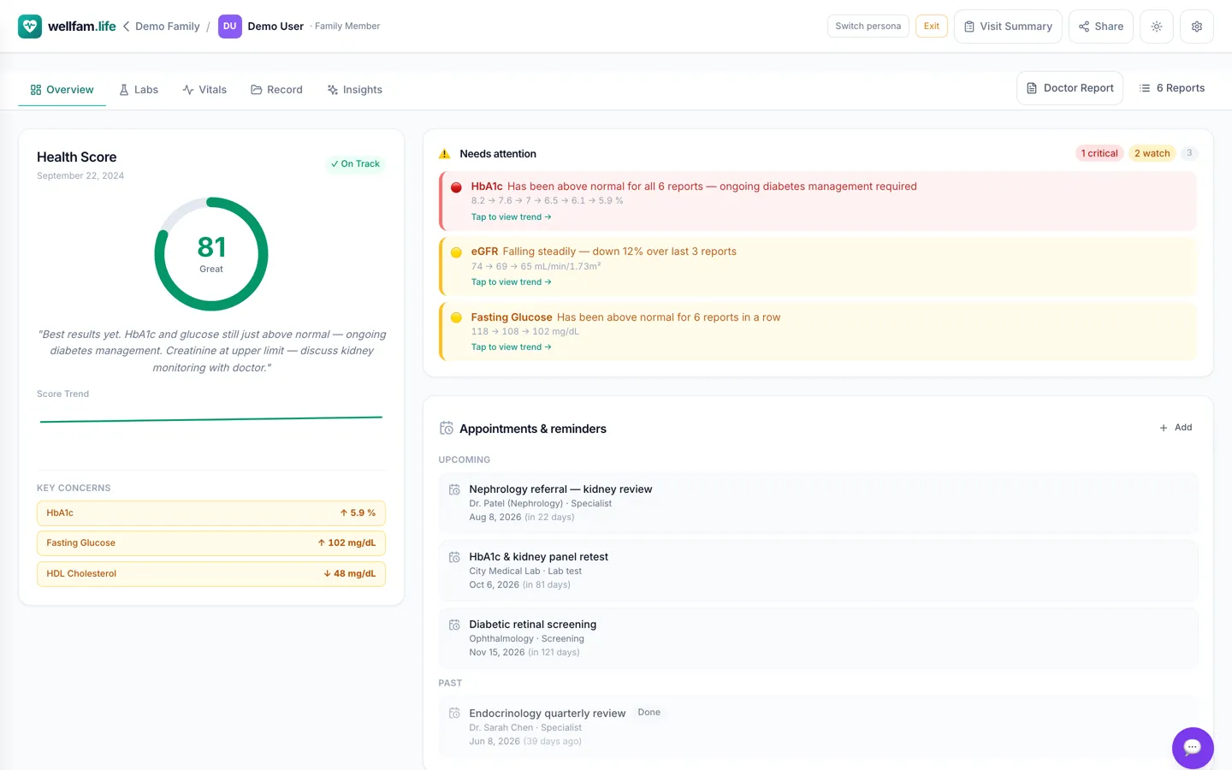Click the Health Score heading

[77, 157]
